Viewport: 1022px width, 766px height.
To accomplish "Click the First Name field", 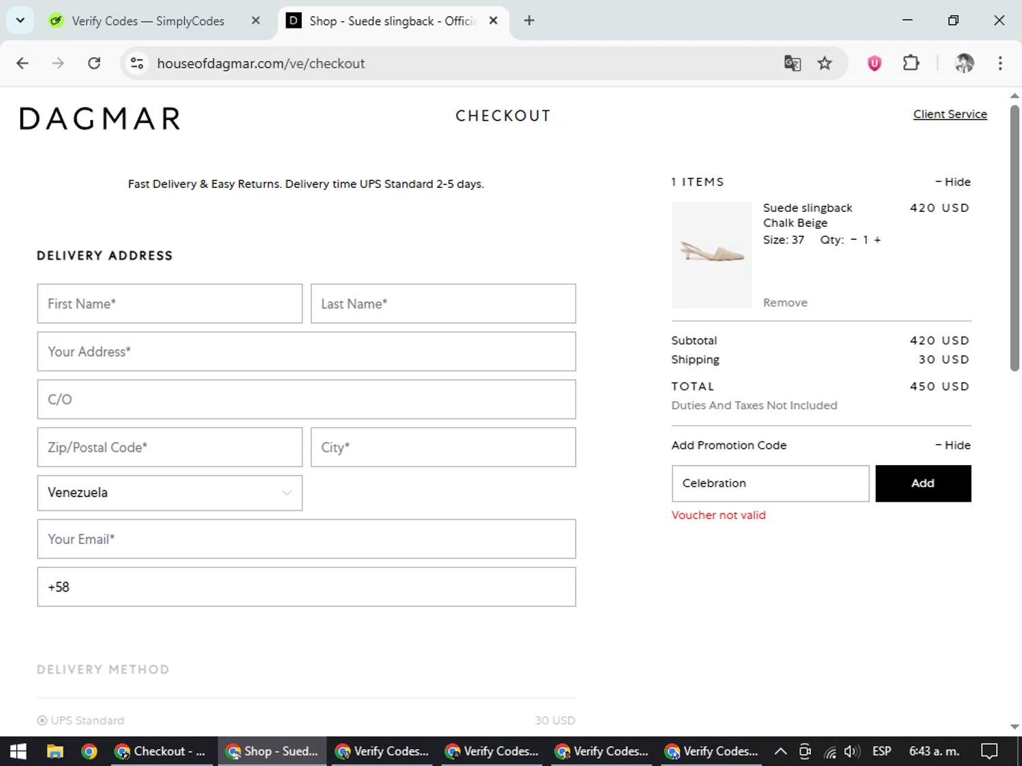I will [170, 304].
